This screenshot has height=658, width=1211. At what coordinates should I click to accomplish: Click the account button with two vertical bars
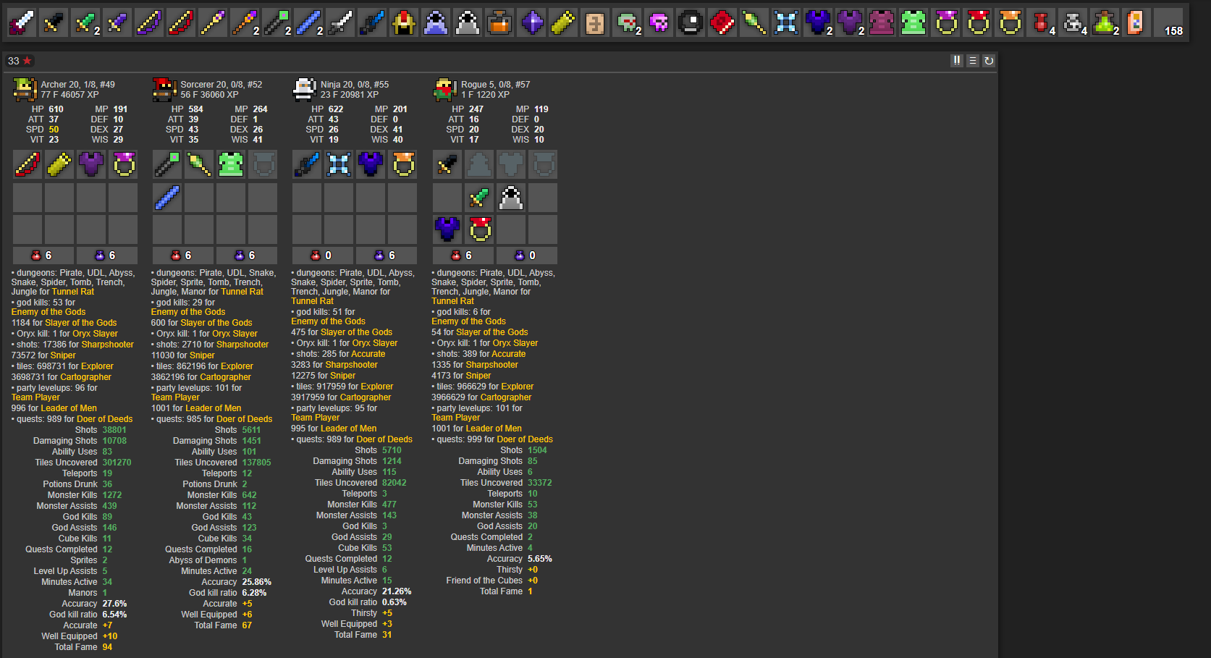pos(957,61)
